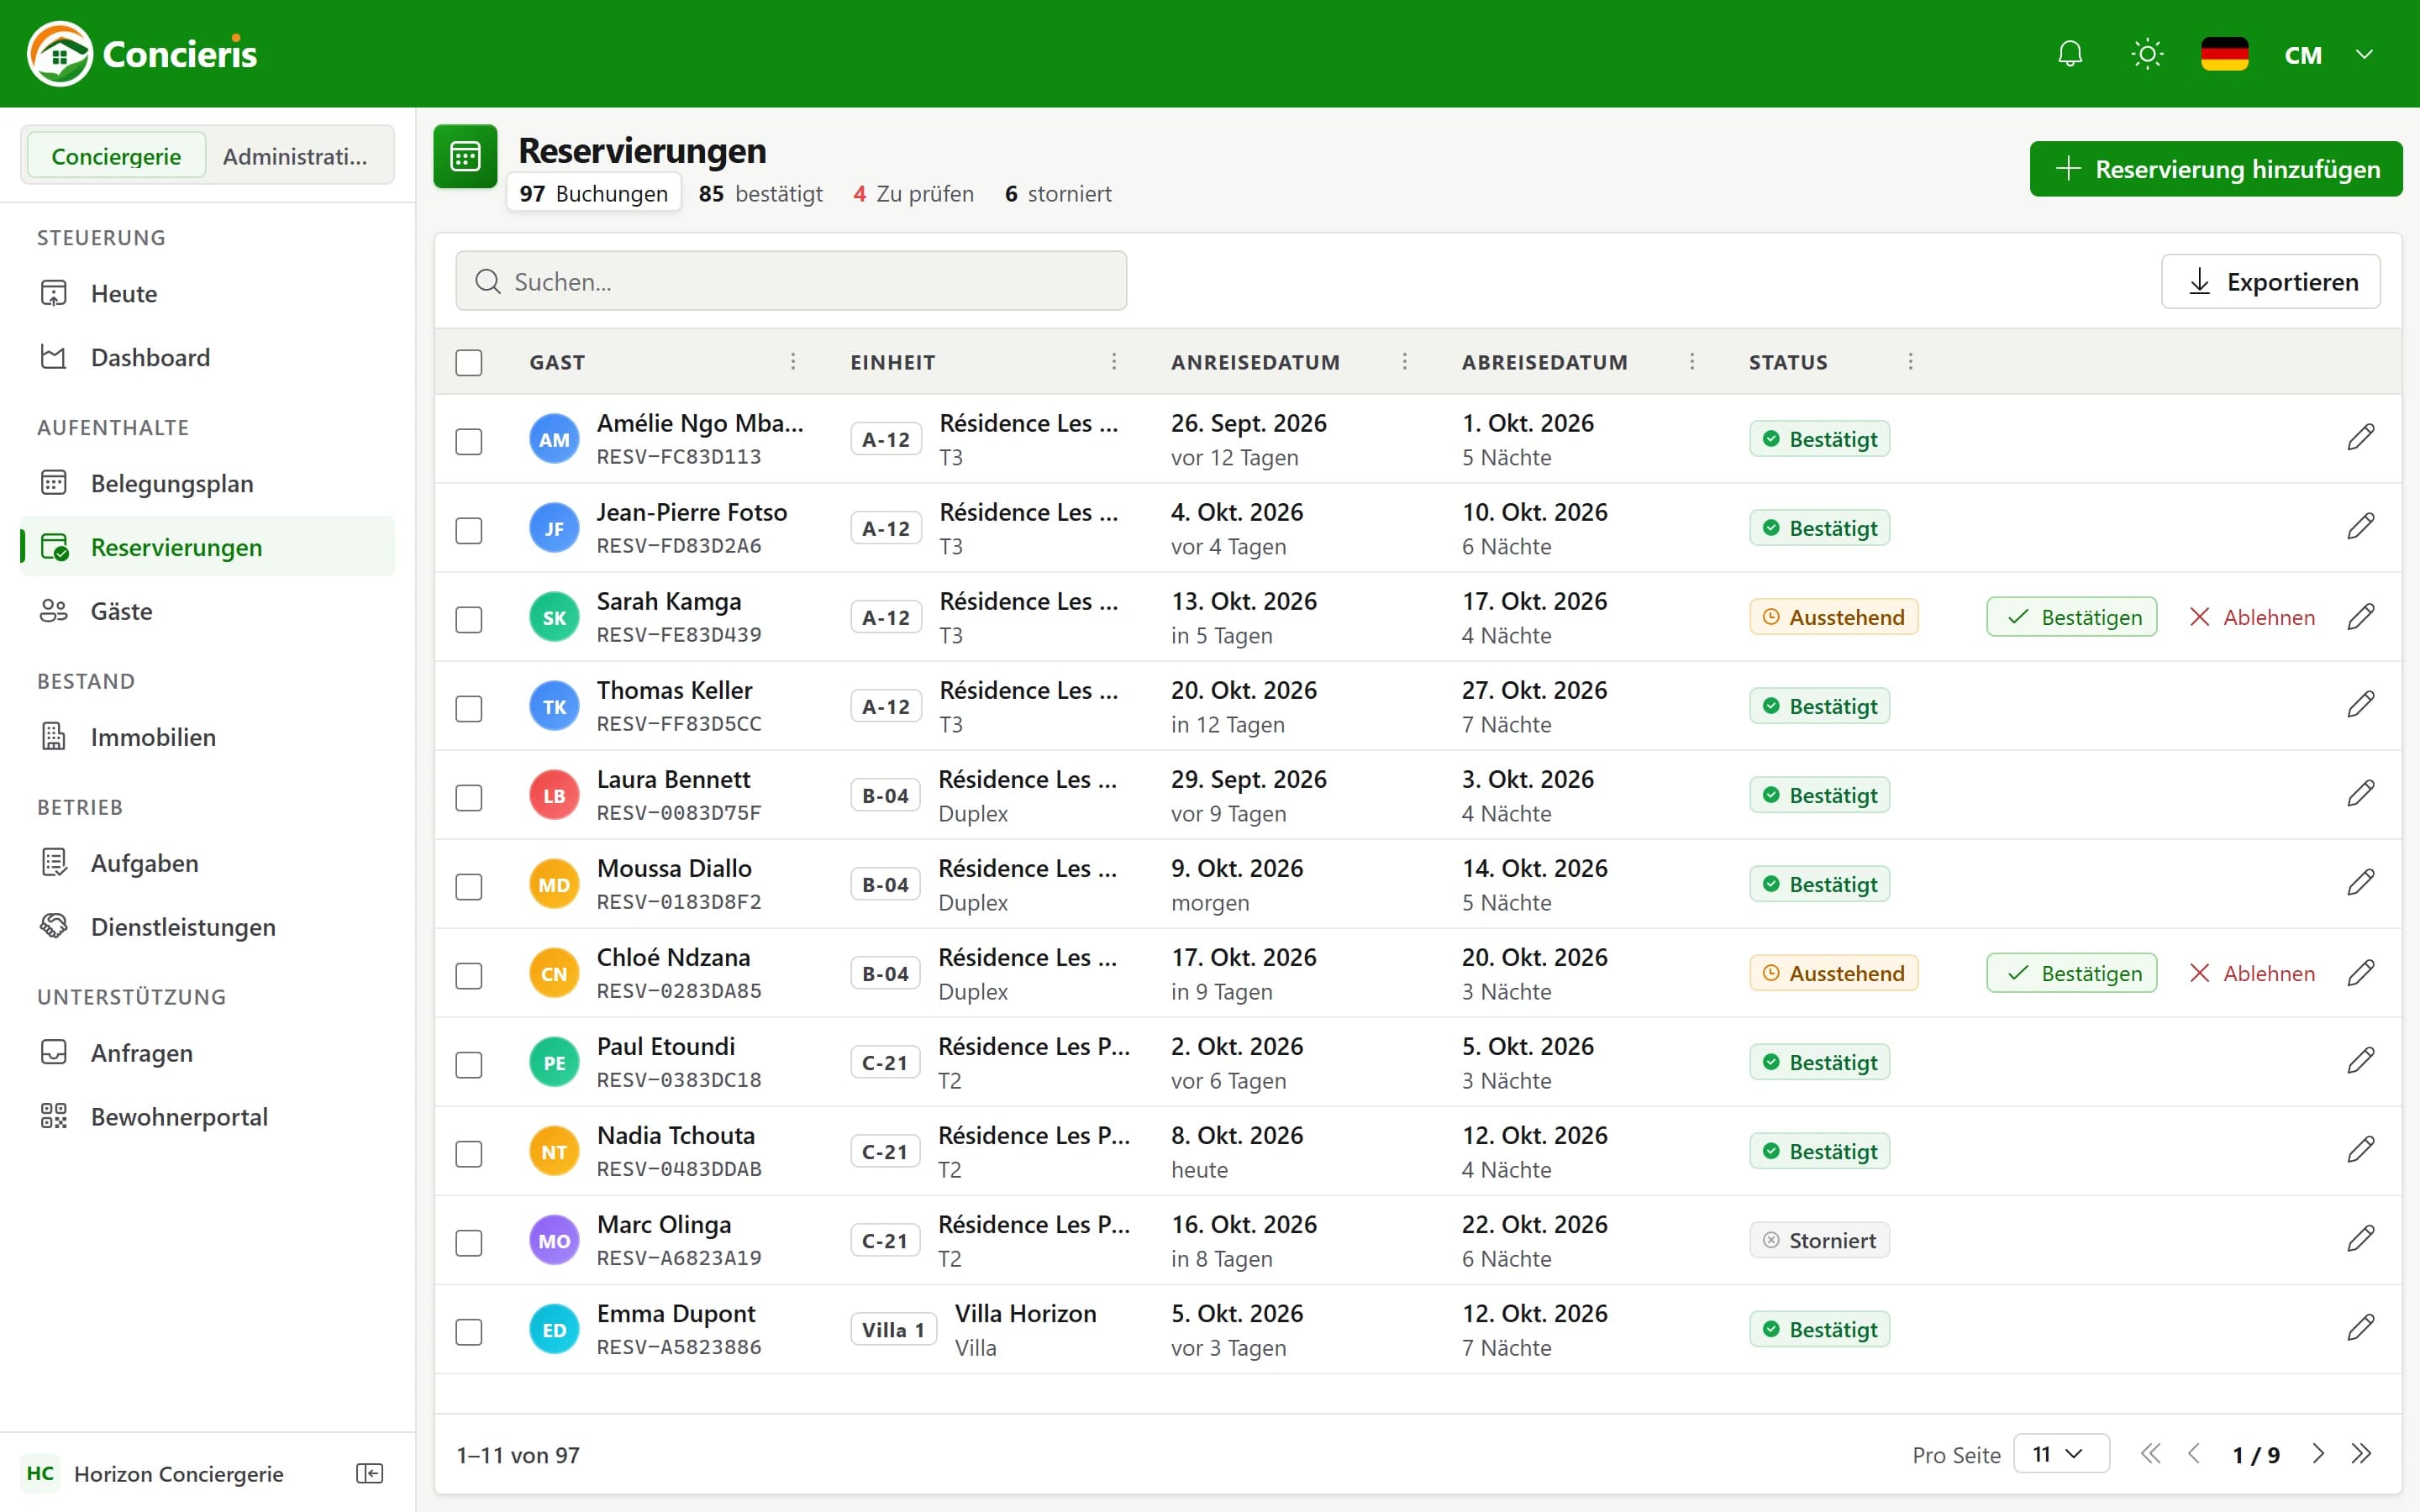Toggle select-all checkbox in table header

[x=469, y=362]
